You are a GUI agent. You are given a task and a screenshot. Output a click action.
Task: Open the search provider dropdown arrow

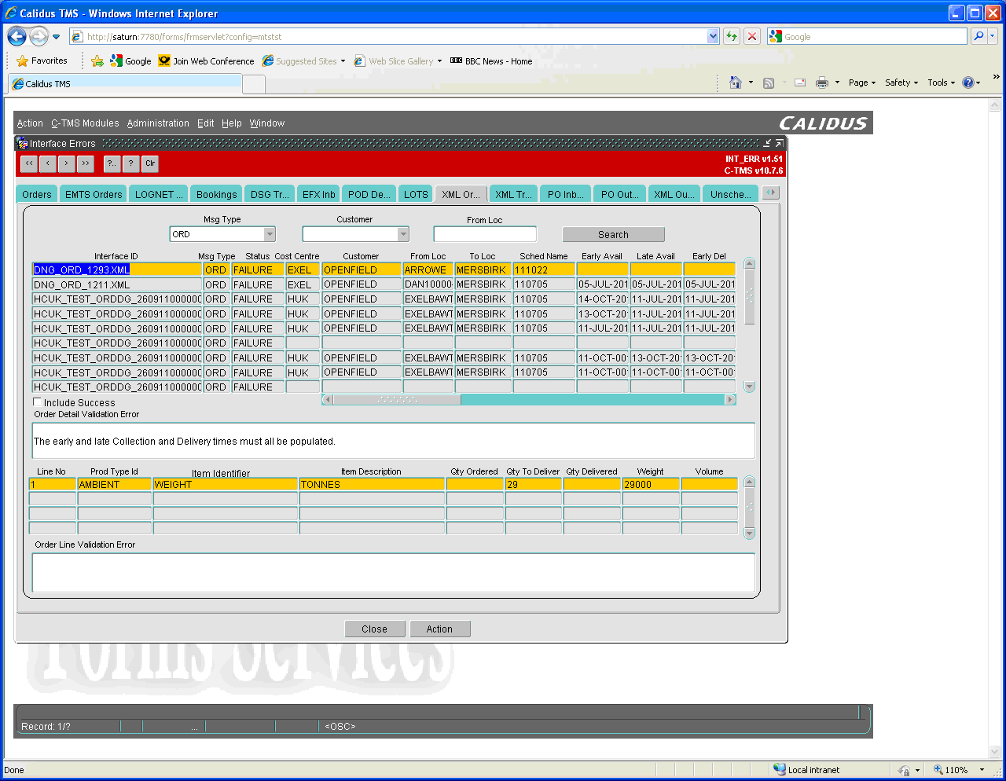click(993, 36)
